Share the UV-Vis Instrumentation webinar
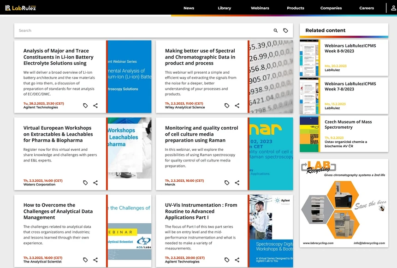 237,260
